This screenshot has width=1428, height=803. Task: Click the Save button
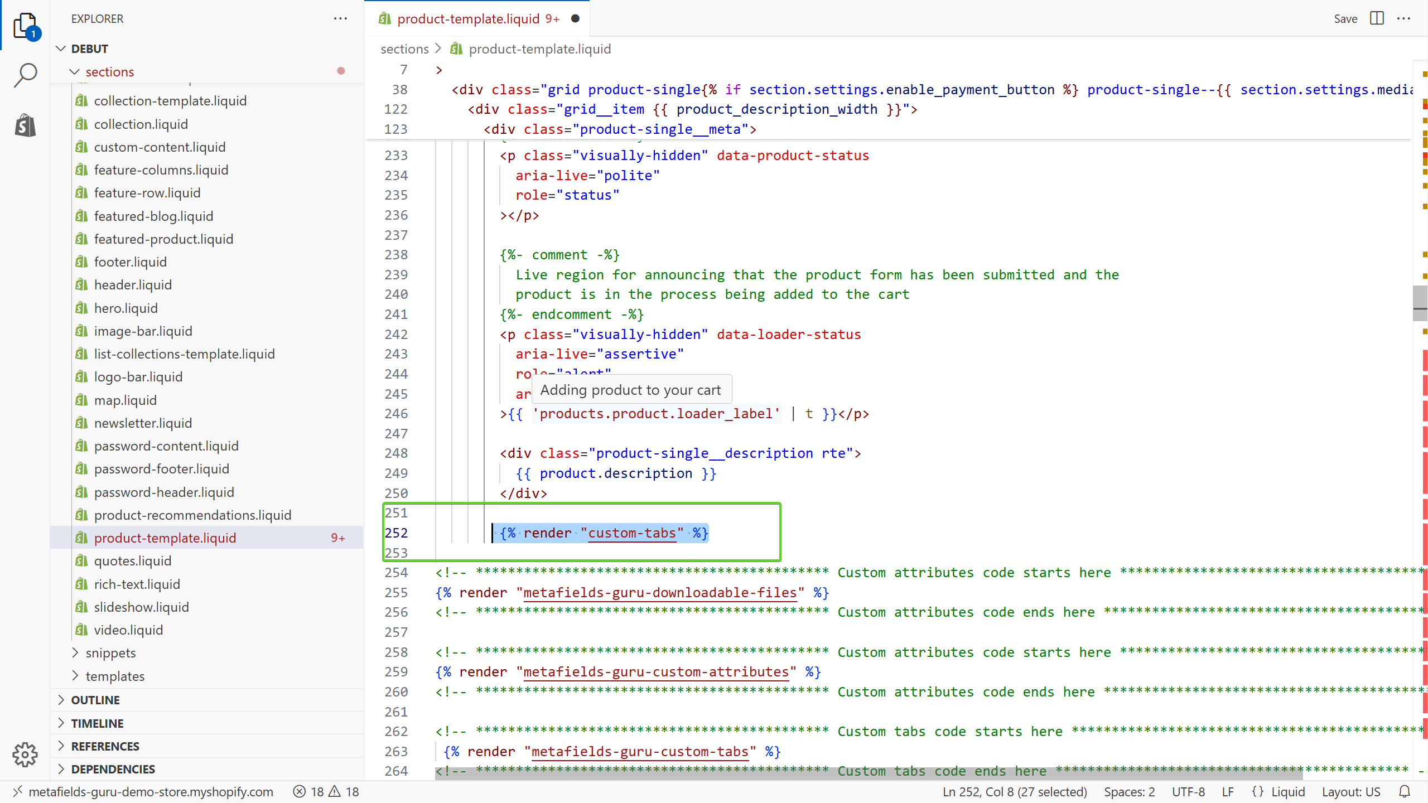click(x=1345, y=19)
